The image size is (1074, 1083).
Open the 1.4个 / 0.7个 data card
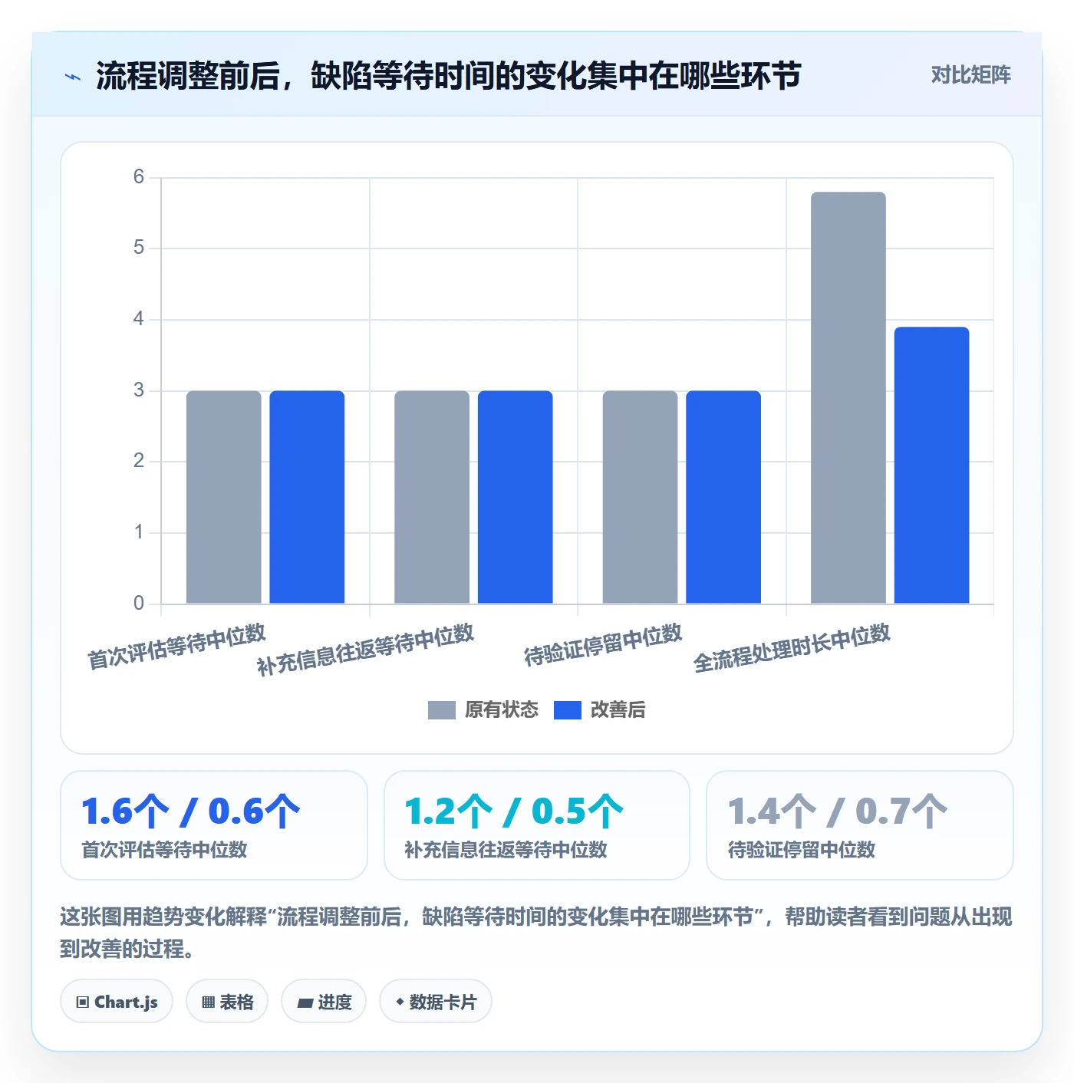(860, 825)
